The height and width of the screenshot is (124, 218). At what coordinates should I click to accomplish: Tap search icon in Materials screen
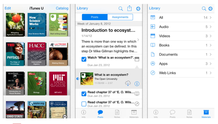(204, 9)
